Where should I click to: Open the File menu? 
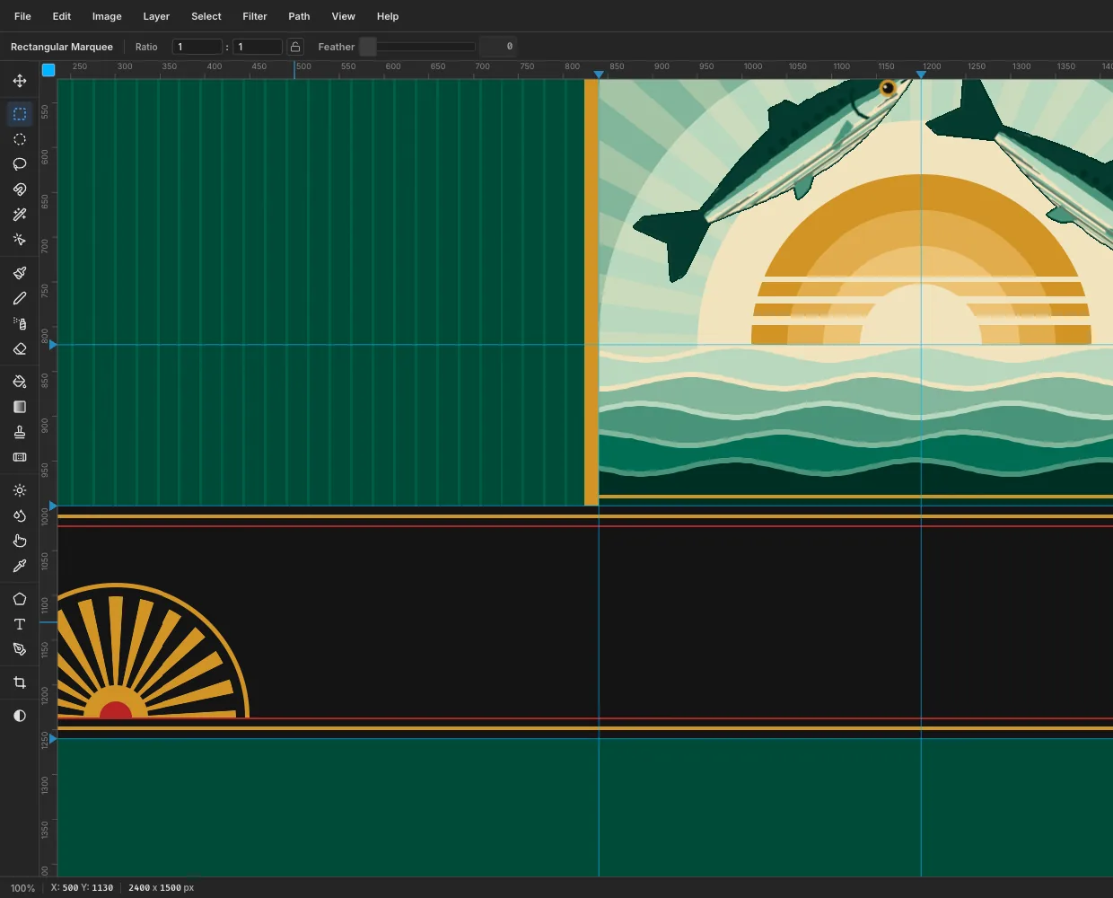pos(22,16)
